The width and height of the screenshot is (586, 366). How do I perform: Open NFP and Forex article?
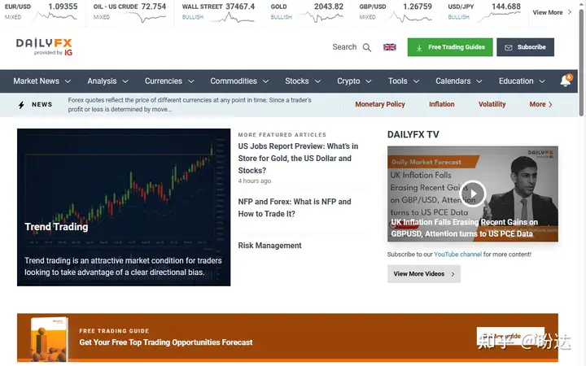tap(295, 207)
